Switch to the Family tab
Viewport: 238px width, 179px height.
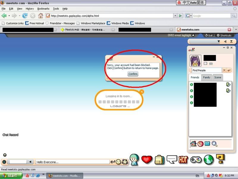click(206, 77)
